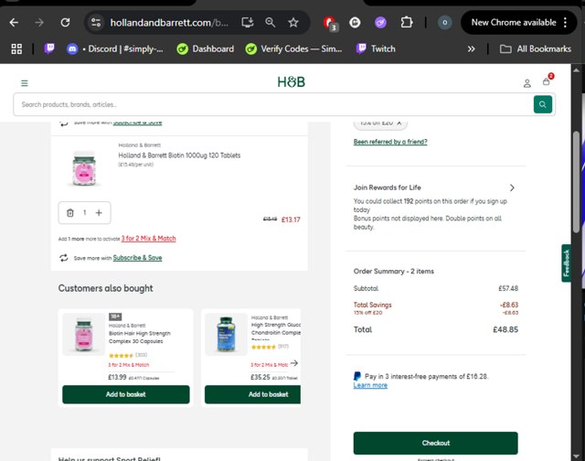This screenshot has height=461, width=585.
Task: Add the £35.25 Glucosamine product to basket
Action: click(253, 394)
